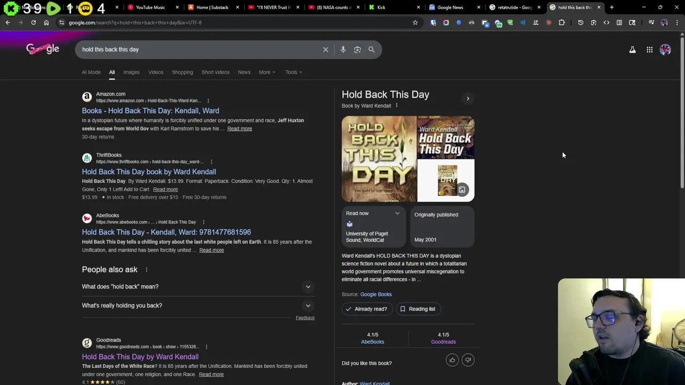Expand "What does hold back mean?" question
685x385 pixels.
pyautogui.click(x=198, y=287)
